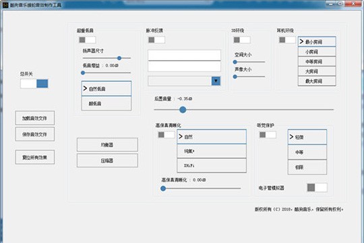
Task: Click the 电子管模拟器 label
Action: tap(271, 188)
